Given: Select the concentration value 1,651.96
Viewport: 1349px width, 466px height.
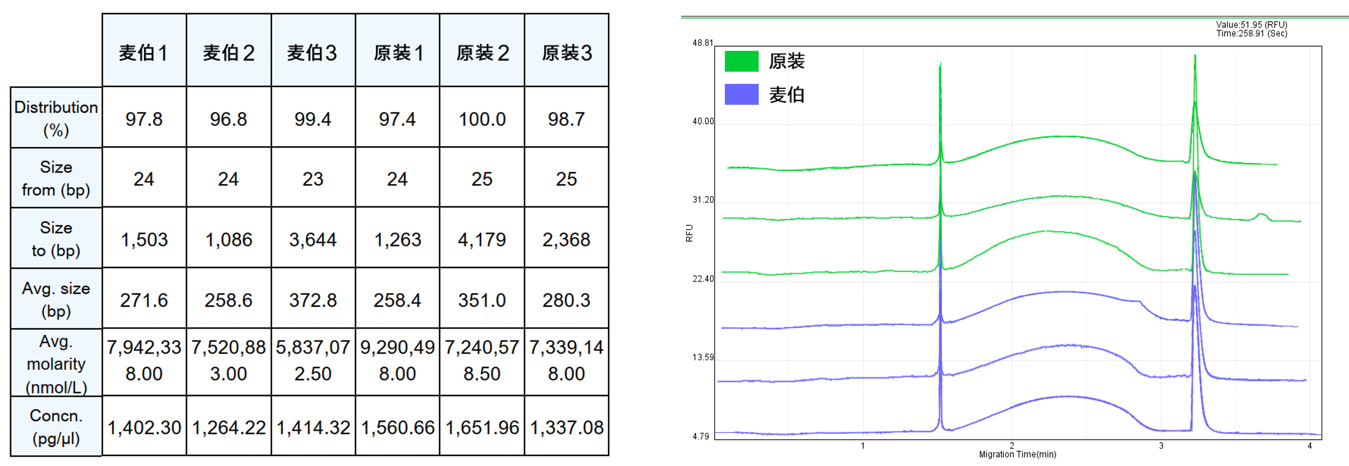Looking at the screenshot, I should [x=482, y=427].
